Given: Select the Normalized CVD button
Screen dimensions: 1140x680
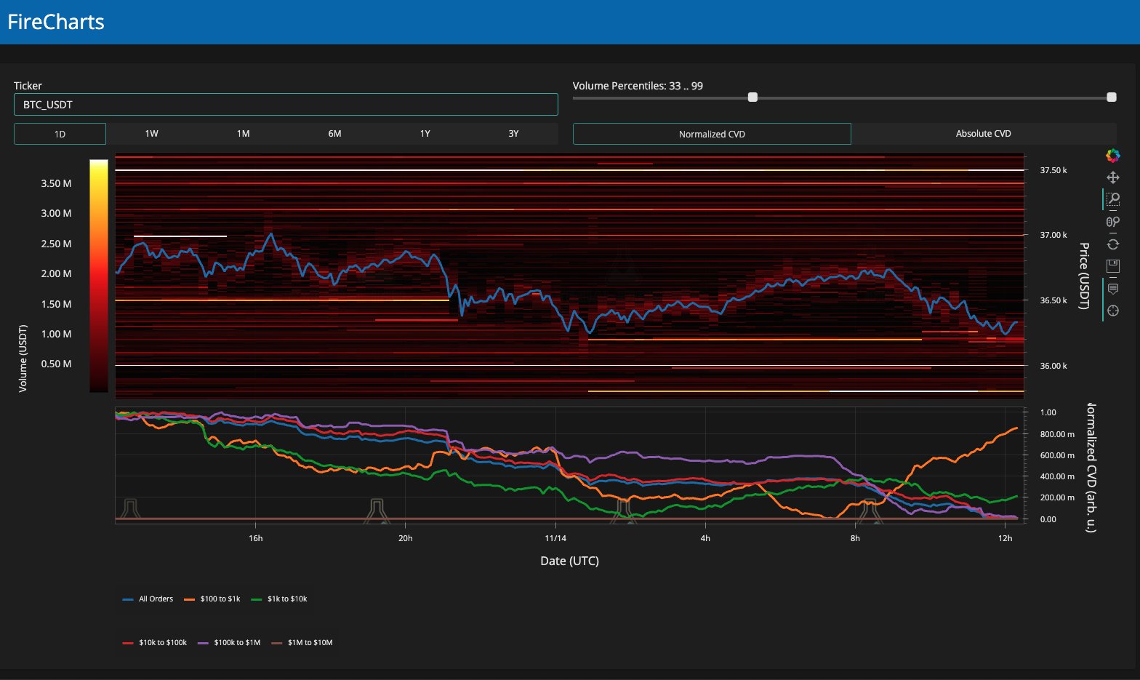Looking at the screenshot, I should tap(712, 134).
